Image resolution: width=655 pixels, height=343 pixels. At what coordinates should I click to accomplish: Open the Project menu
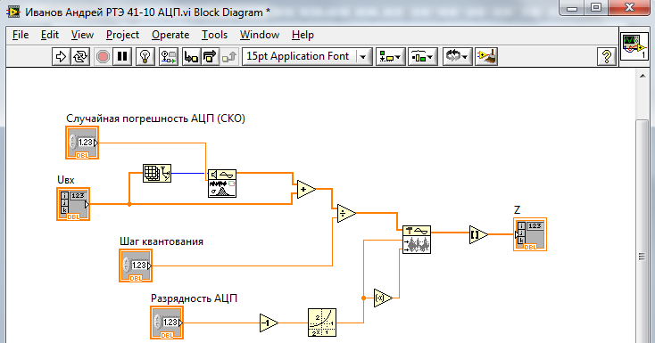[122, 35]
